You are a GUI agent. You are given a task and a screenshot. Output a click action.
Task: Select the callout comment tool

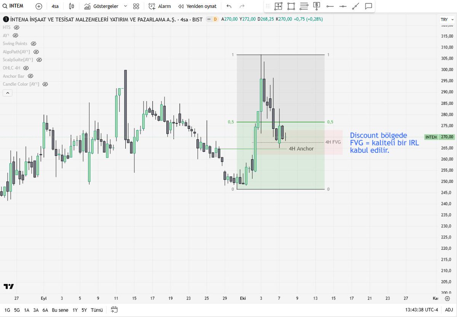tap(368, 6)
